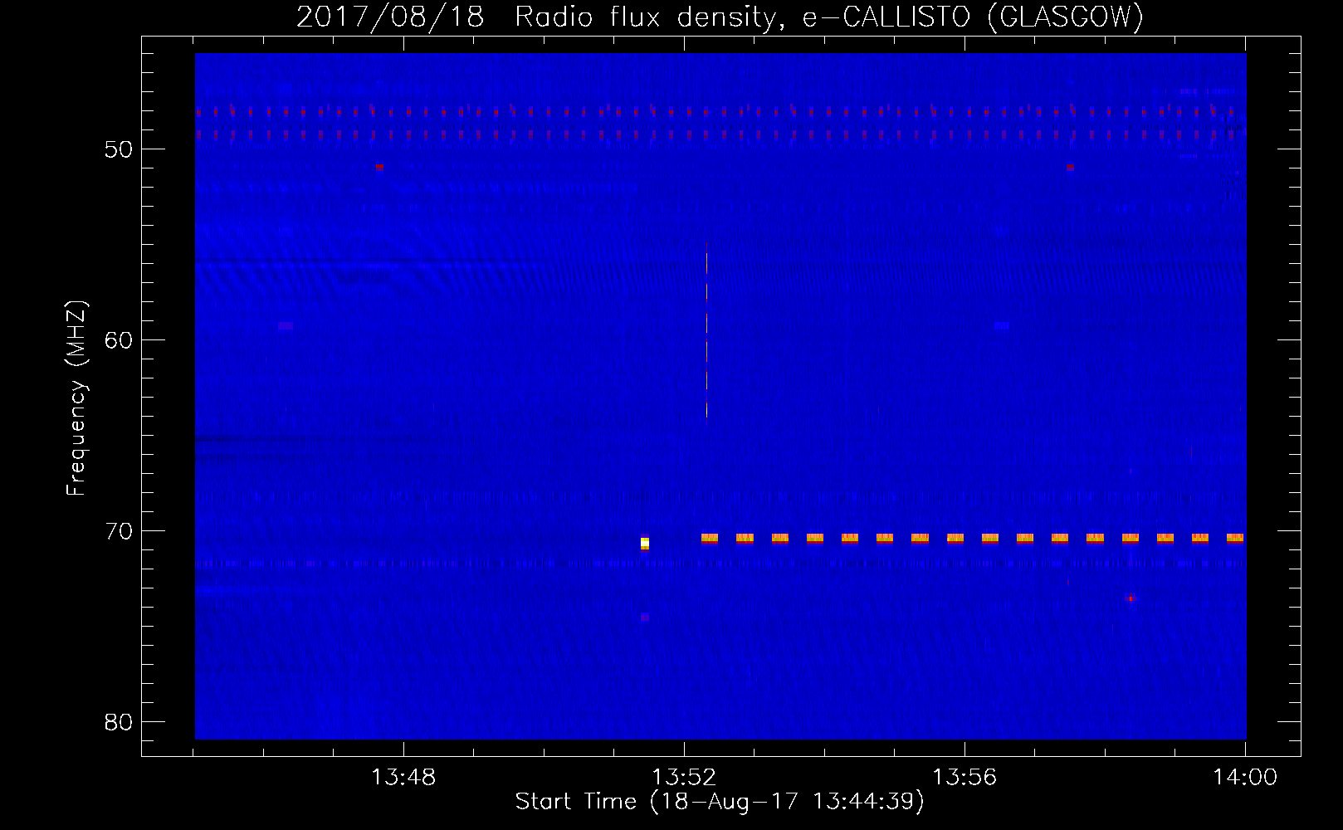
Task: Click the thin vertical white spike after 13:52
Action: click(706, 336)
